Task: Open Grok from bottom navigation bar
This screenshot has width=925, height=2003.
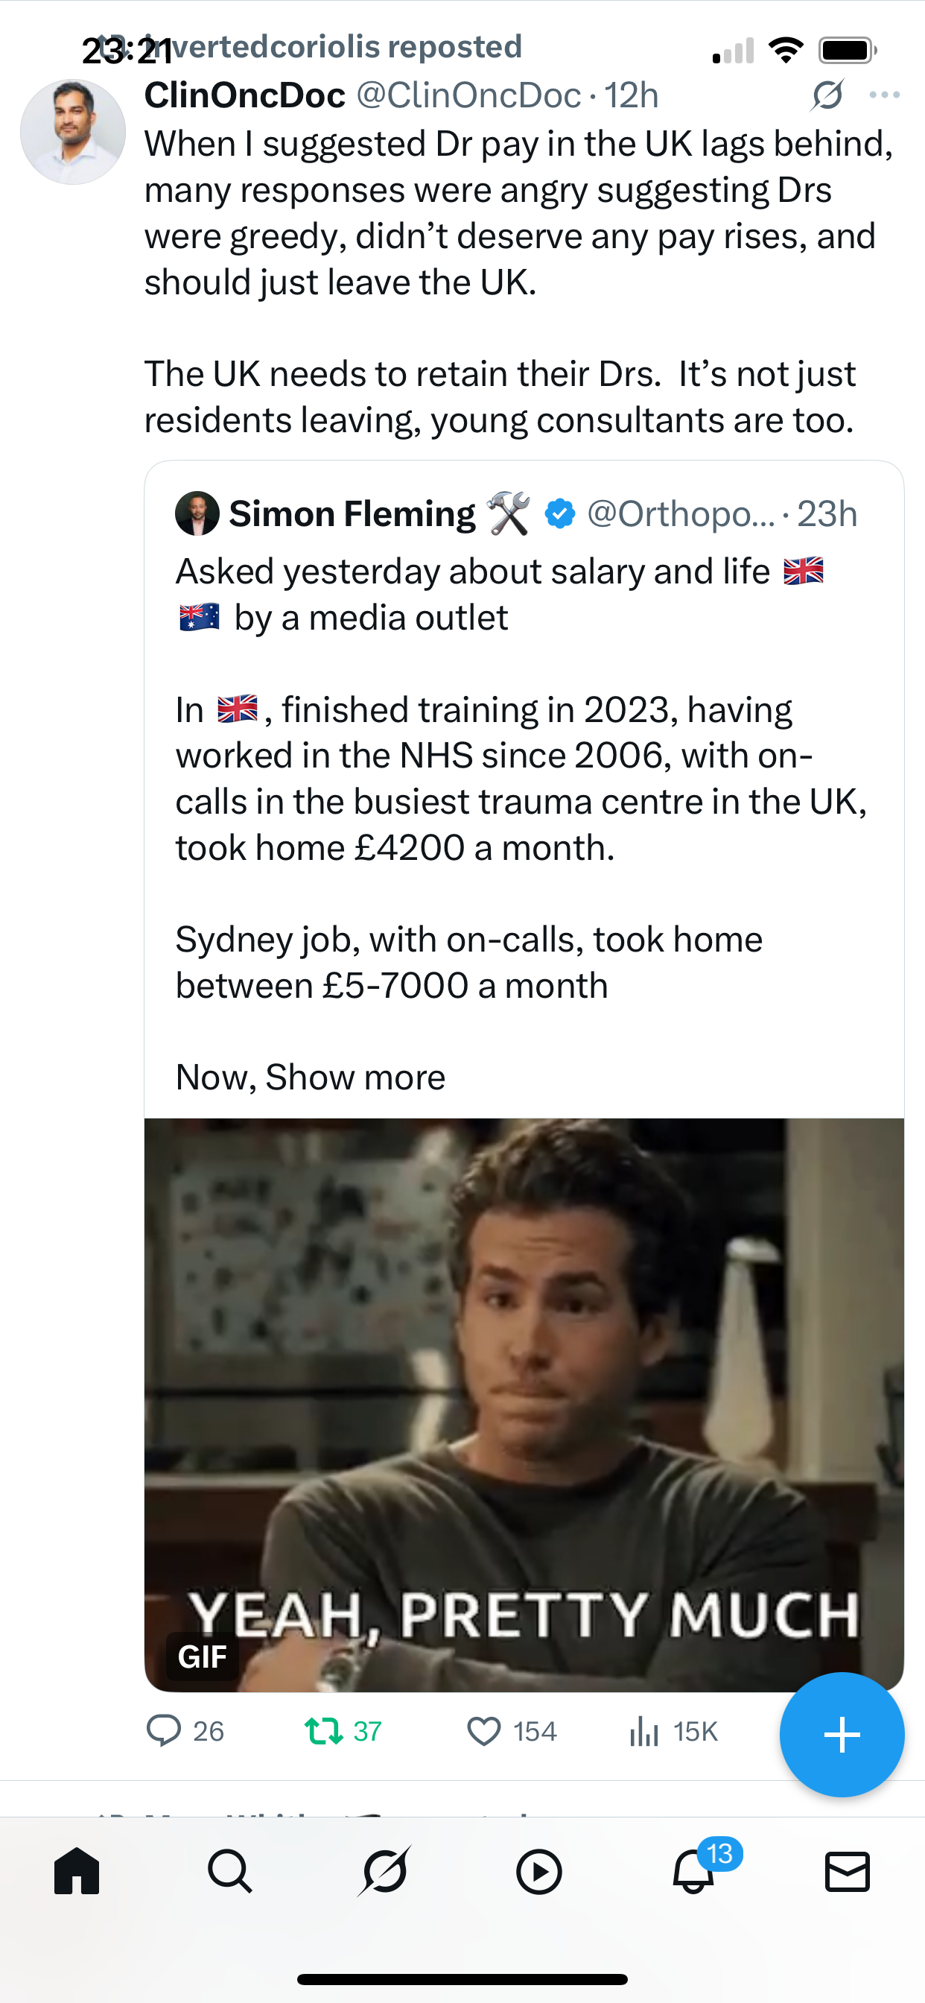Action: 384,1871
